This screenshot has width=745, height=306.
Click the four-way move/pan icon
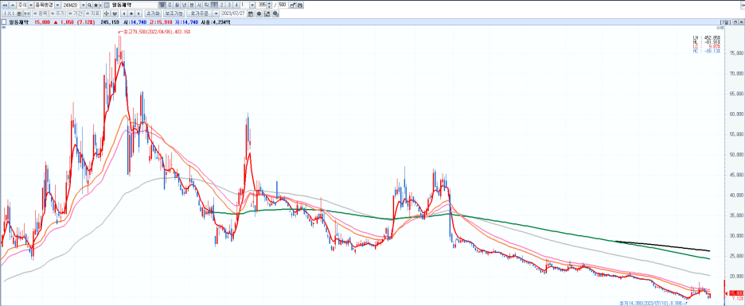[107, 14]
